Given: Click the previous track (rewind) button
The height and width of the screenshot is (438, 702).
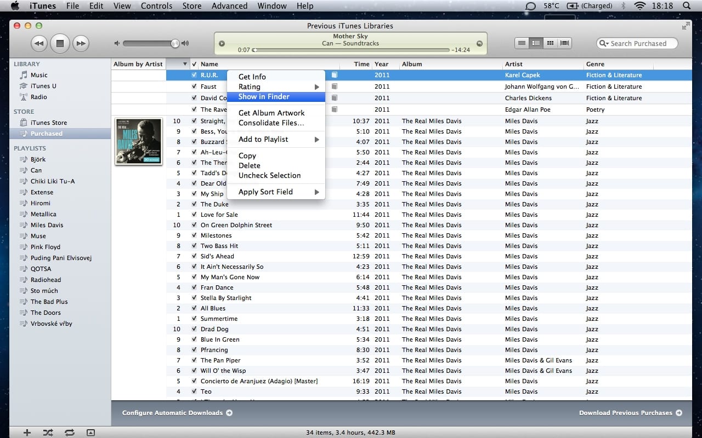Looking at the screenshot, I should pos(38,43).
